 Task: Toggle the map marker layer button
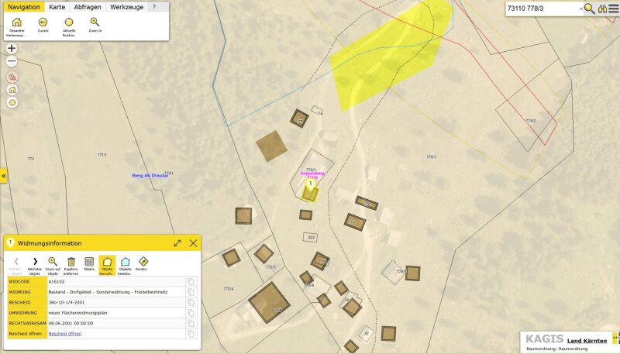(12, 77)
